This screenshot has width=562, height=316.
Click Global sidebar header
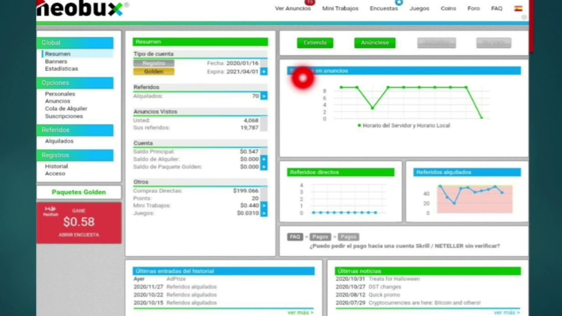click(75, 43)
